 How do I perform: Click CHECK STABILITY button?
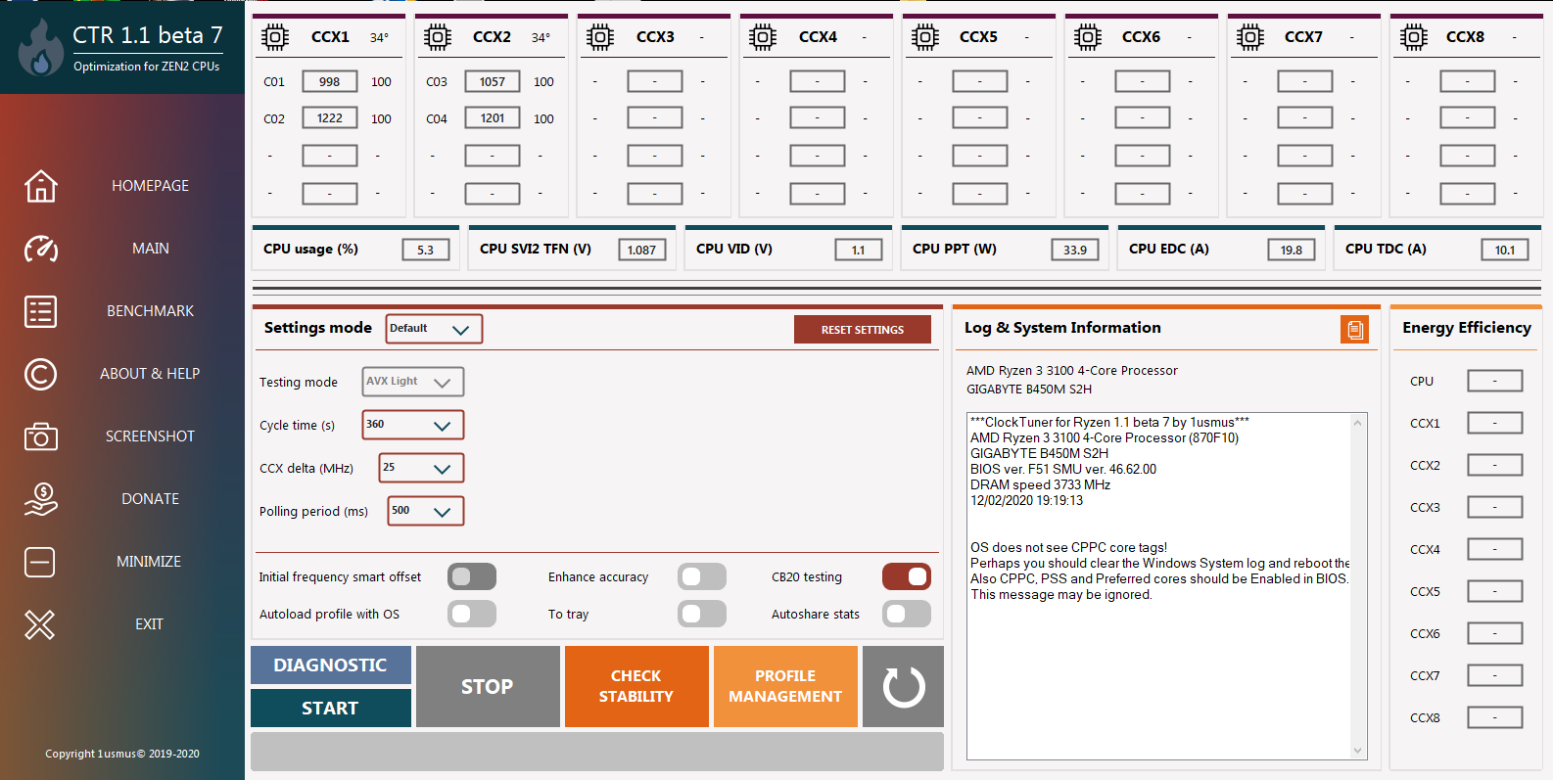point(636,687)
